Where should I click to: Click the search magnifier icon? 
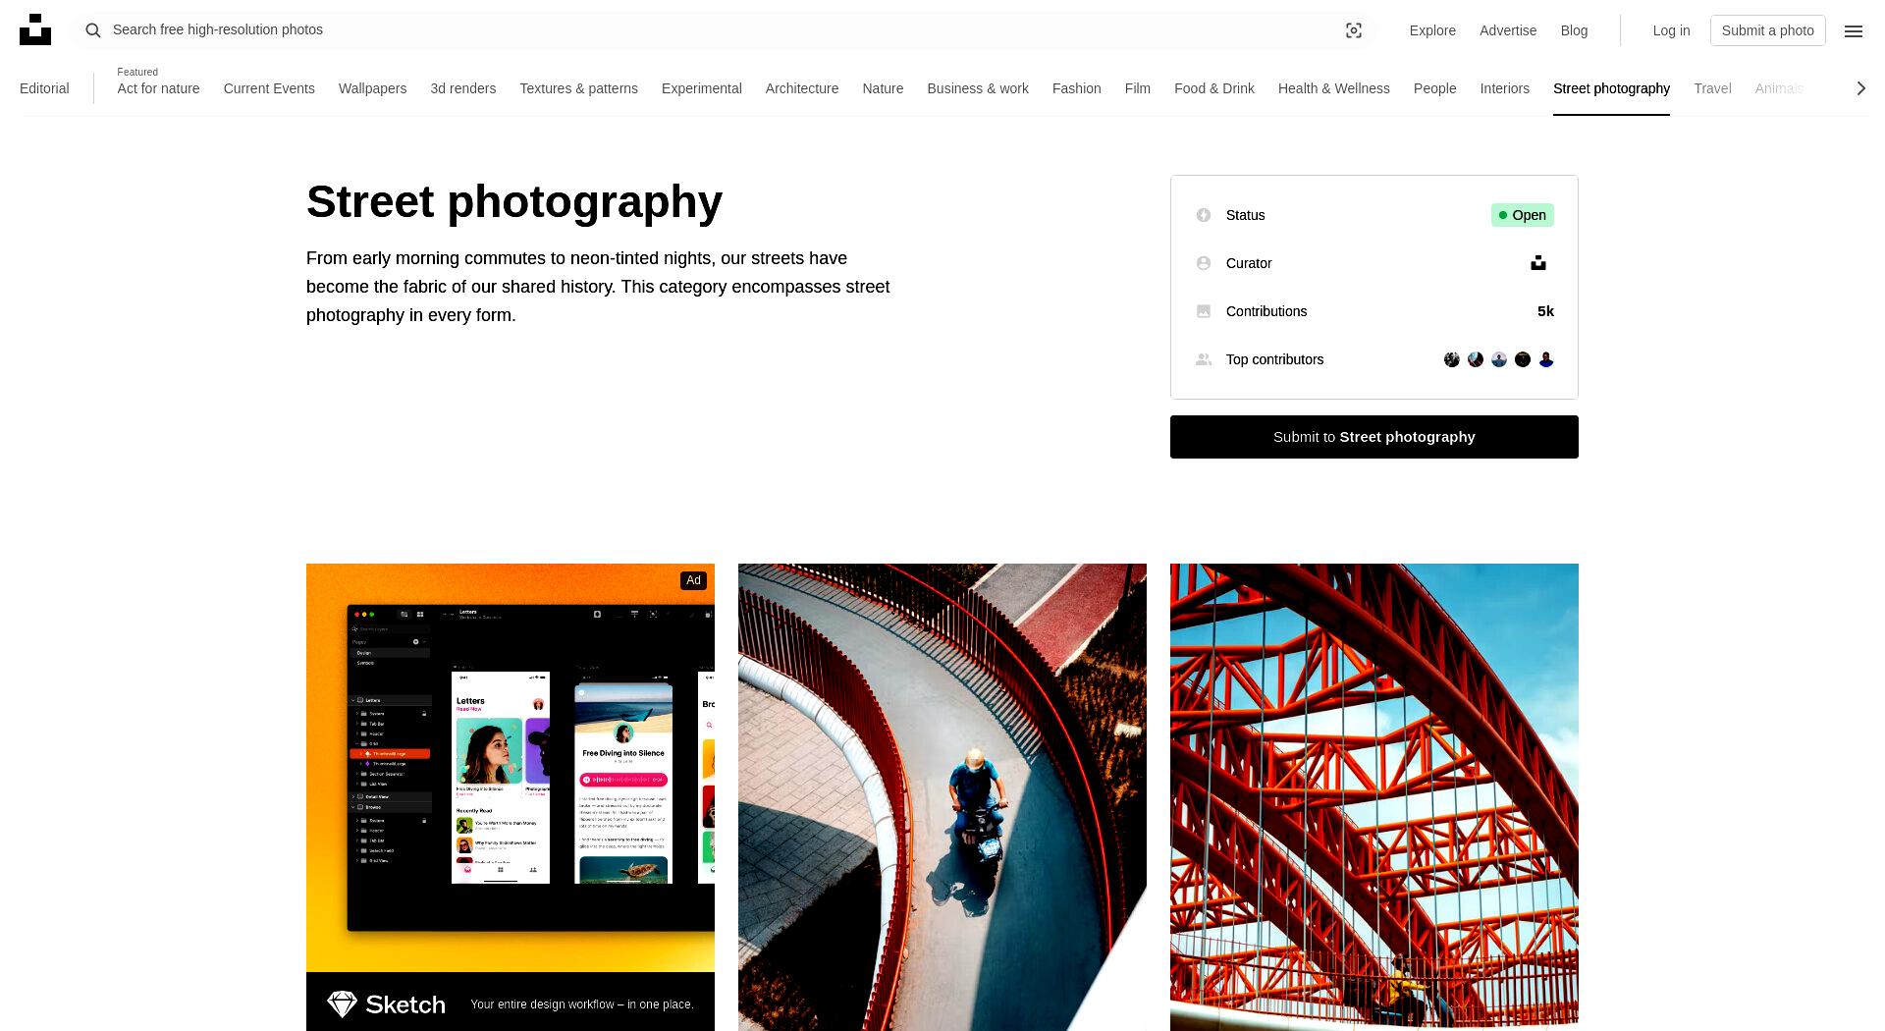tap(93, 30)
